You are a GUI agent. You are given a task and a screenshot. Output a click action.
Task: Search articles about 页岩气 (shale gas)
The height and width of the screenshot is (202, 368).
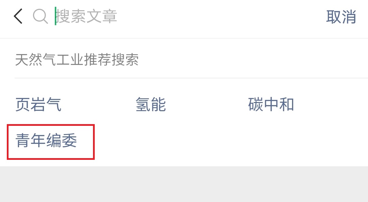click(39, 104)
